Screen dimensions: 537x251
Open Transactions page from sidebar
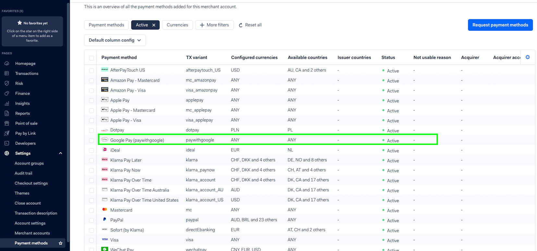pyautogui.click(x=27, y=74)
